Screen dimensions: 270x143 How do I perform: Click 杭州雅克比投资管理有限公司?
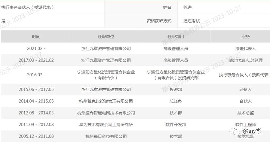pos(106,101)
